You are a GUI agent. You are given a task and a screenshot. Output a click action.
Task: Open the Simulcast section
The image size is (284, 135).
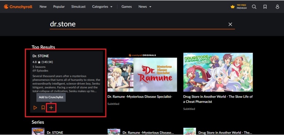click(78, 7)
